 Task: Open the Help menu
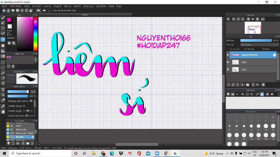[x=119, y=6]
